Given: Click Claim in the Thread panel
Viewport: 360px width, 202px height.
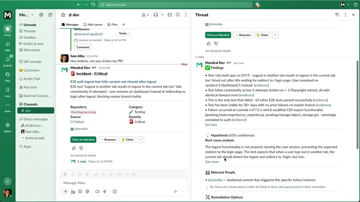Looking at the screenshot, I should tap(262, 35).
